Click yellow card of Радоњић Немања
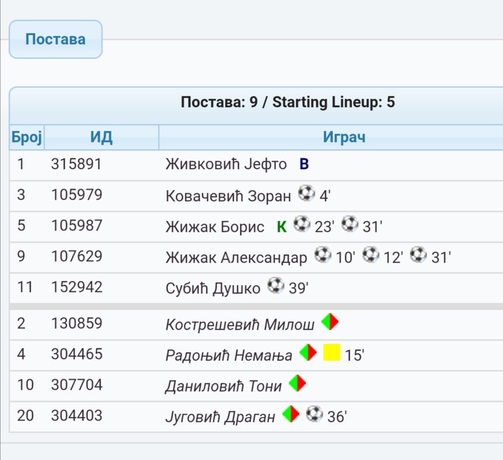This screenshot has height=460, width=503. [x=332, y=352]
